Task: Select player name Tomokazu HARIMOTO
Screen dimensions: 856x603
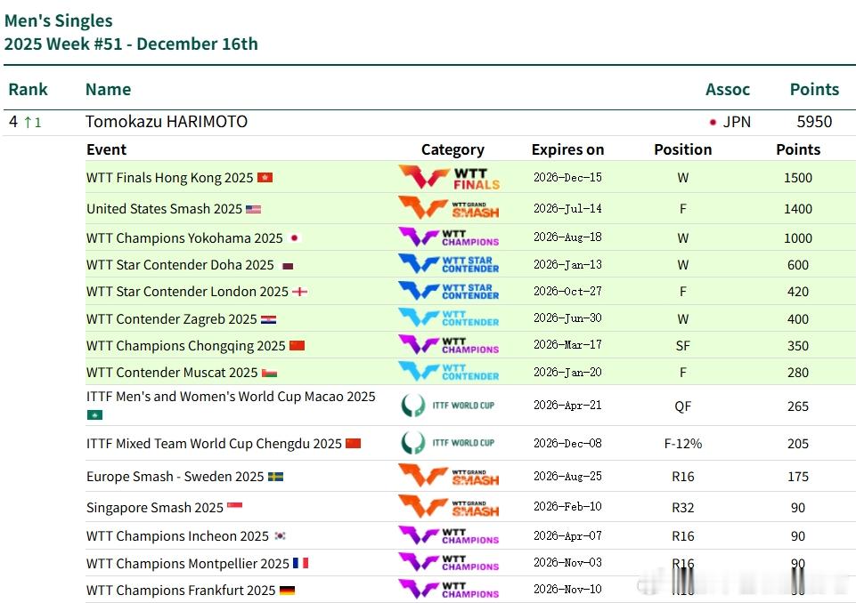Action: (x=167, y=122)
